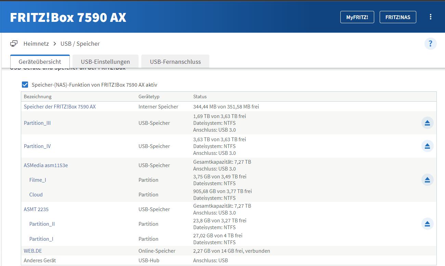Eject the Partition_III USB storage
The width and height of the screenshot is (445, 266).
click(x=427, y=123)
